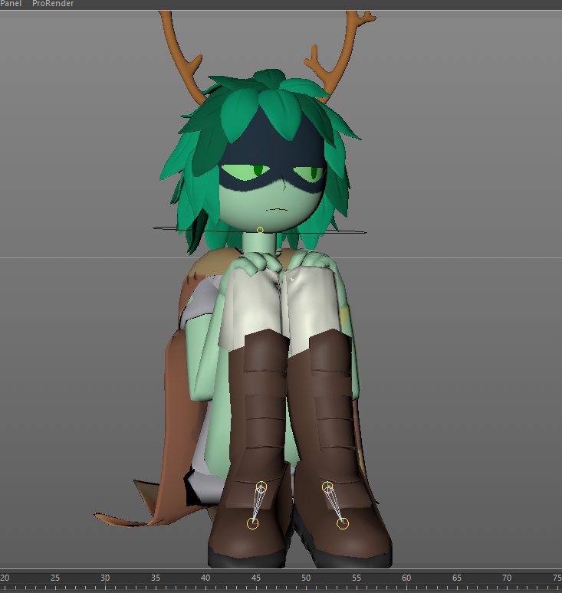Viewport: 562px width, 593px height.
Task: Go to frame 35 on the timeline
Action: pyautogui.click(x=155, y=578)
